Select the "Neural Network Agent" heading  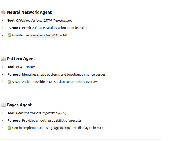[29, 12]
